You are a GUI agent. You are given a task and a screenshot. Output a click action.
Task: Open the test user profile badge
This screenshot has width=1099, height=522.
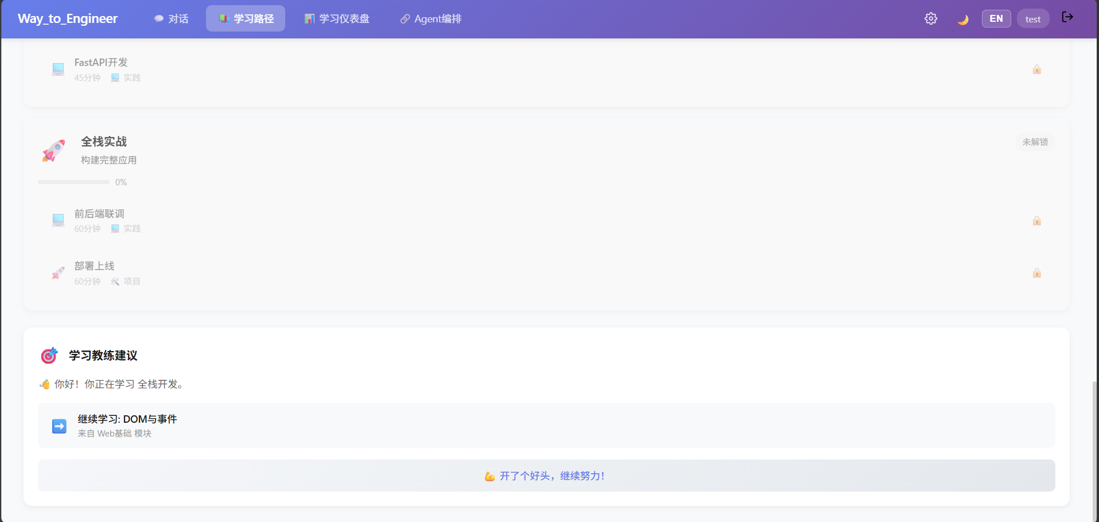point(1033,19)
